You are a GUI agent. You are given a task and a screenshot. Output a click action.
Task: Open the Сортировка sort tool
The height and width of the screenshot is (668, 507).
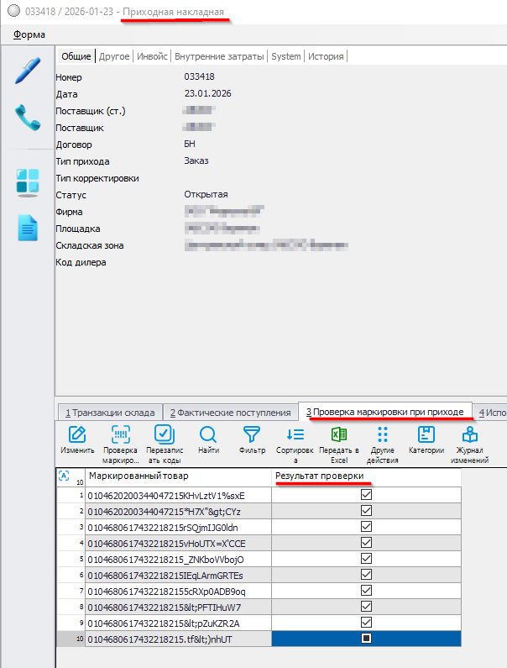click(295, 442)
